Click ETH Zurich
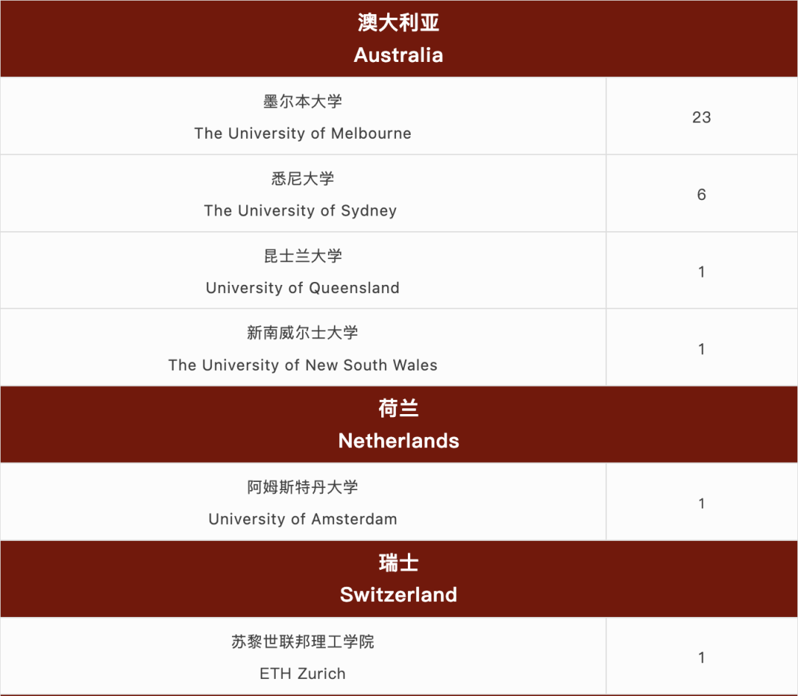This screenshot has width=798, height=696. [303, 674]
